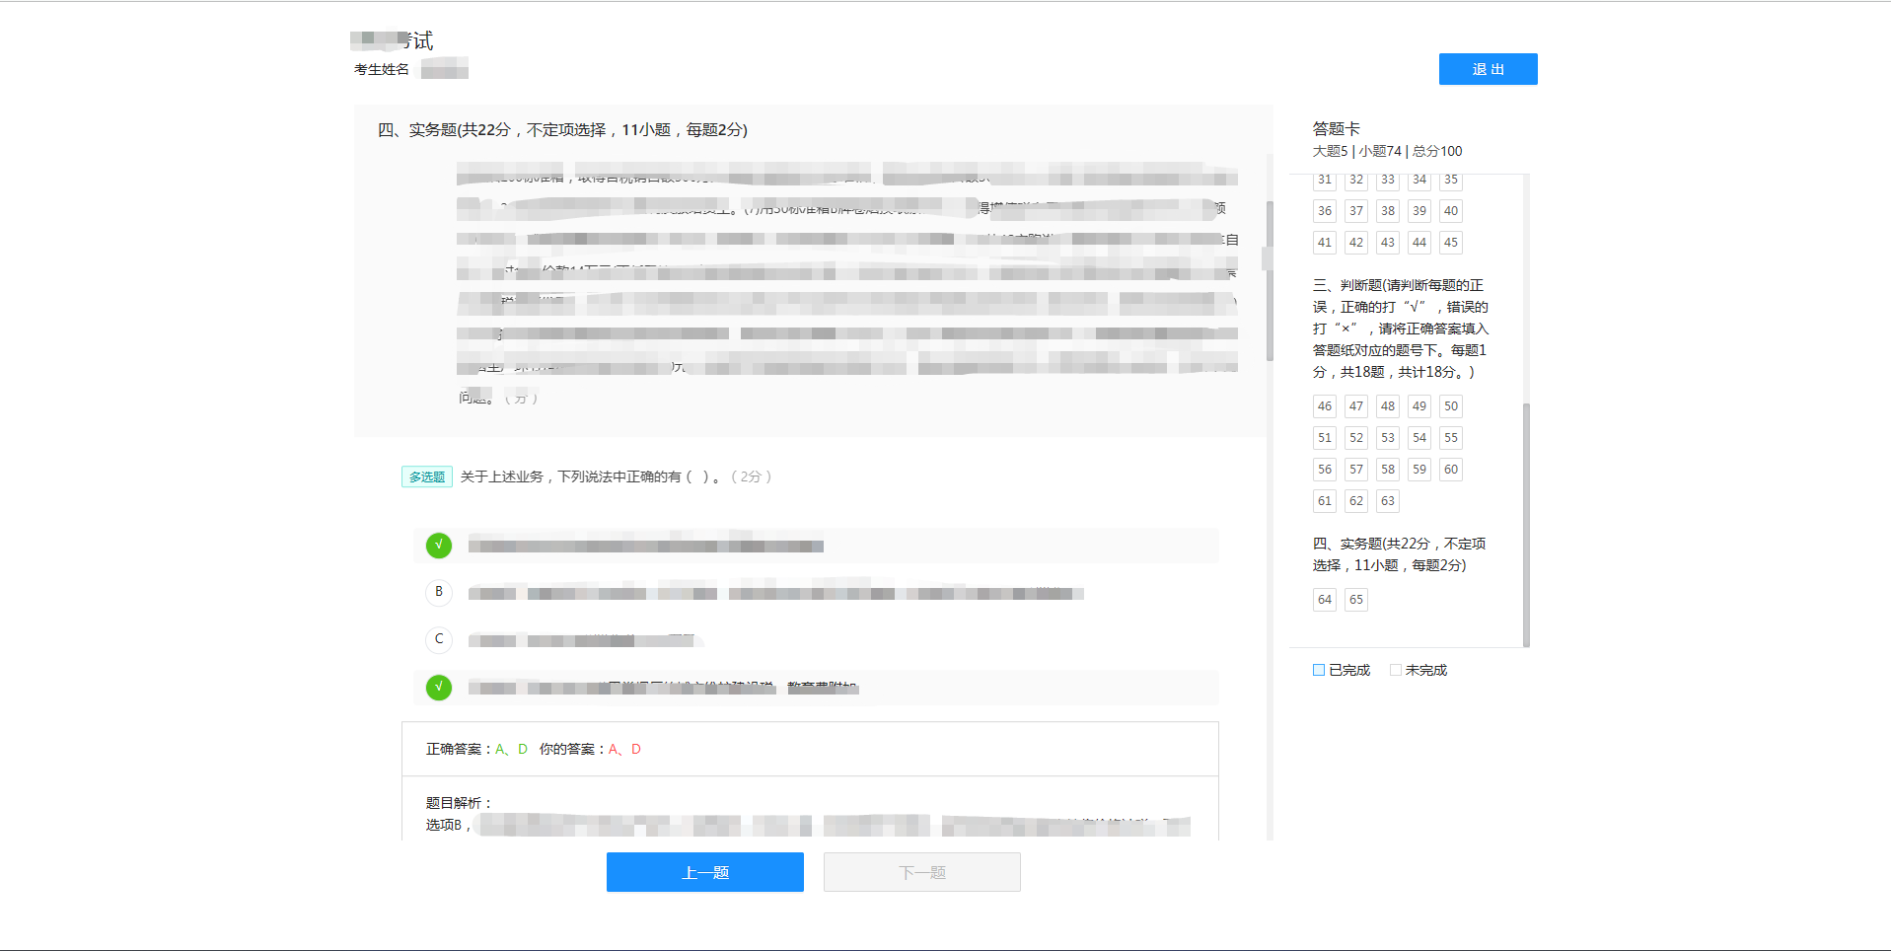Open question 39 from answer card

tap(1419, 211)
